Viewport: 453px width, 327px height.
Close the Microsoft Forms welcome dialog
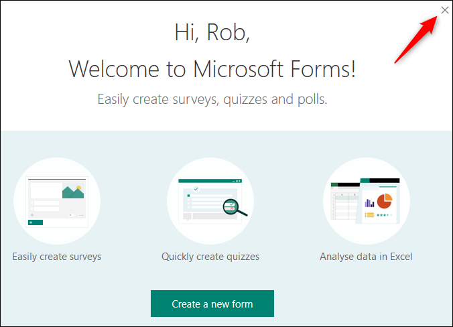click(x=445, y=9)
